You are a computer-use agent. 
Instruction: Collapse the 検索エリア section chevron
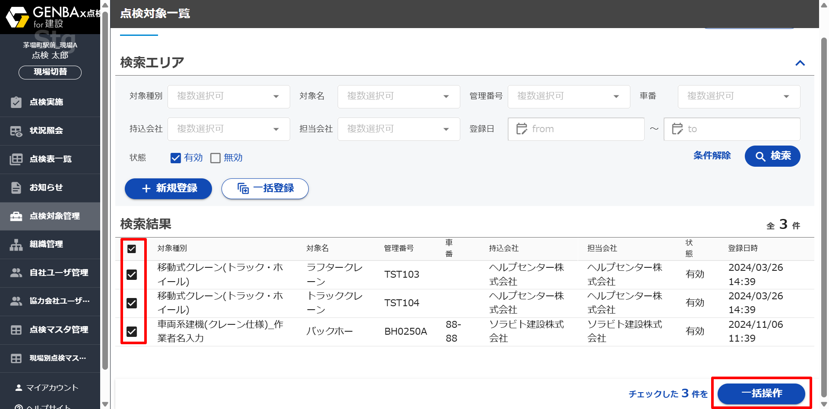pyautogui.click(x=800, y=63)
